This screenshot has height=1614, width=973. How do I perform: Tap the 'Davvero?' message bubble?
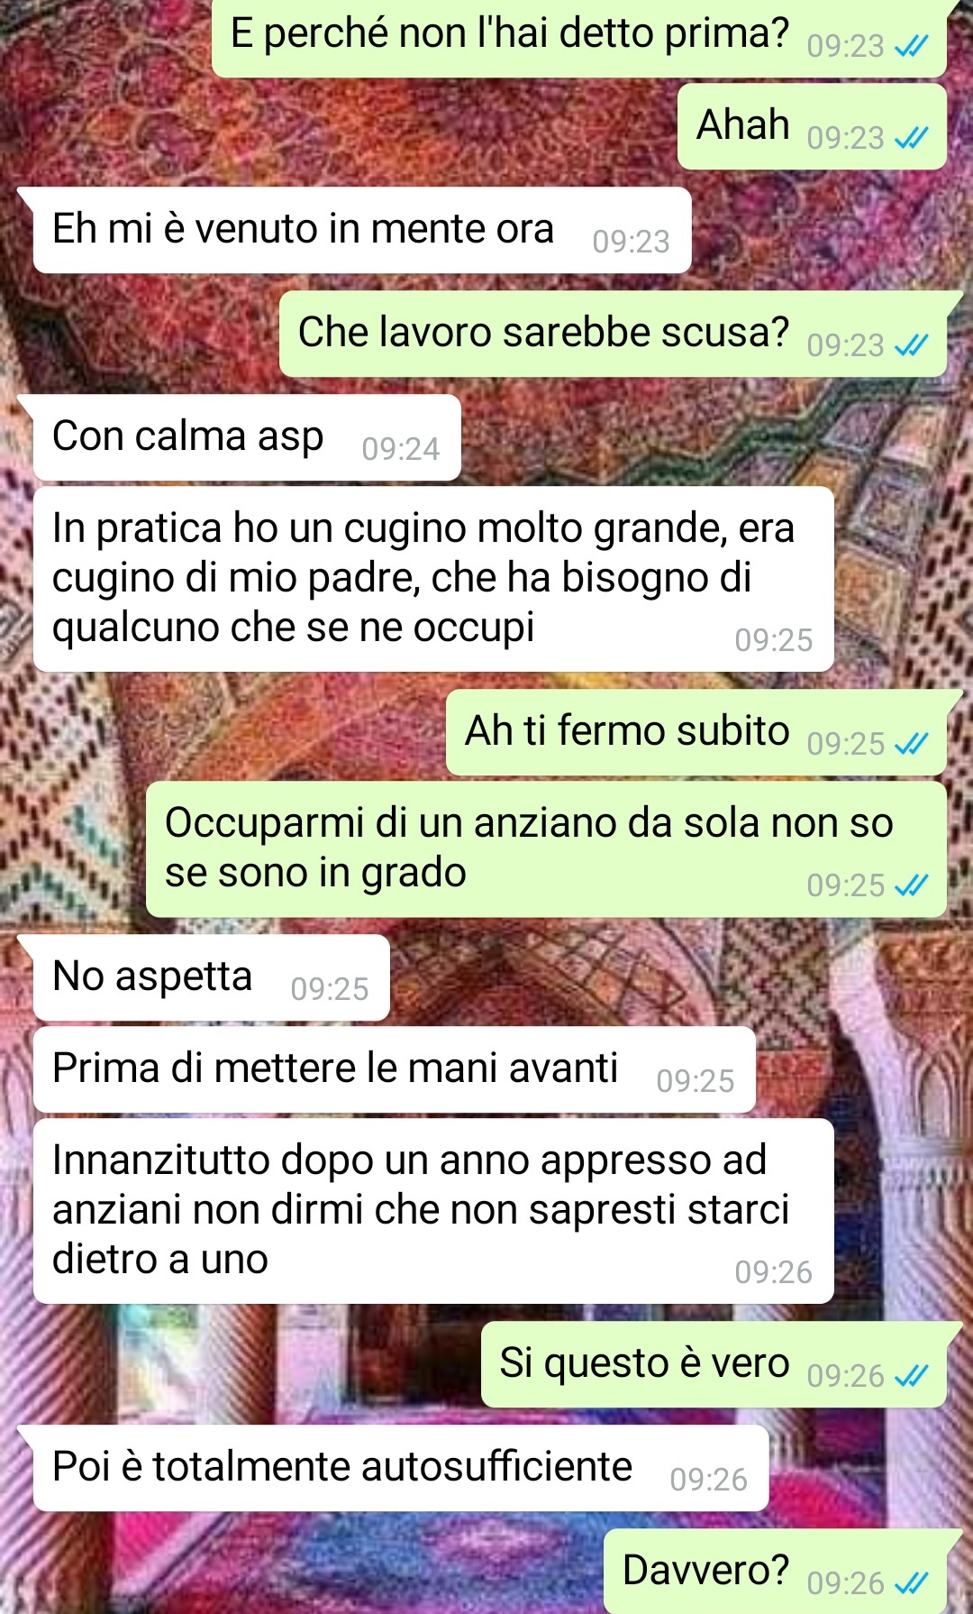coord(775,1571)
